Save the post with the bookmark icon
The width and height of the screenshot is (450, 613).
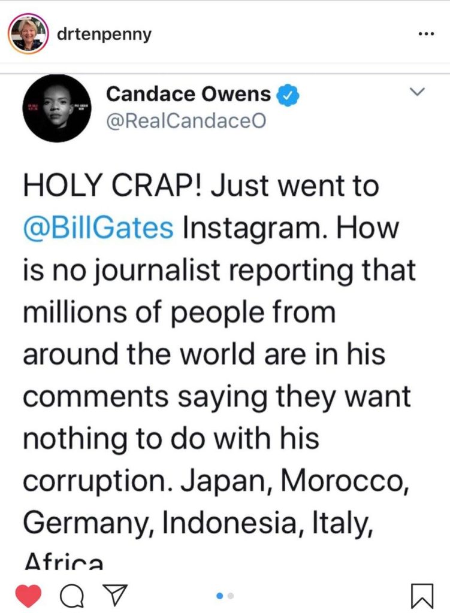(x=422, y=595)
